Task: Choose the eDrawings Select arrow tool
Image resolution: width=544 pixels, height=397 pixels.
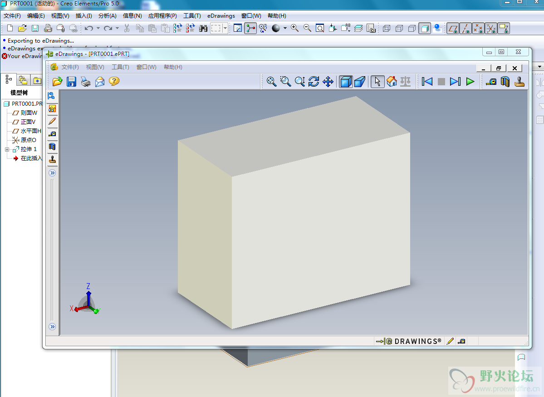Action: pos(377,82)
